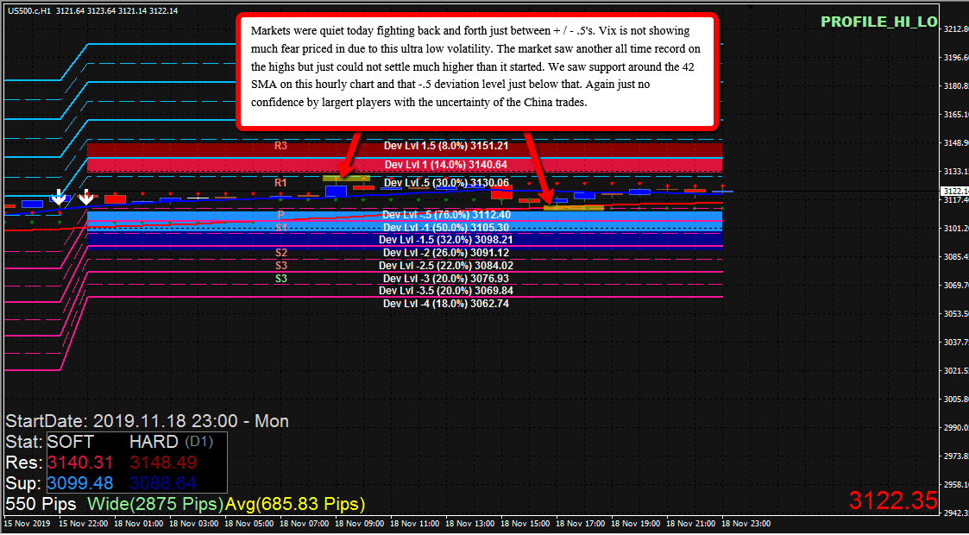Click the R3 pivot level label

[280, 146]
